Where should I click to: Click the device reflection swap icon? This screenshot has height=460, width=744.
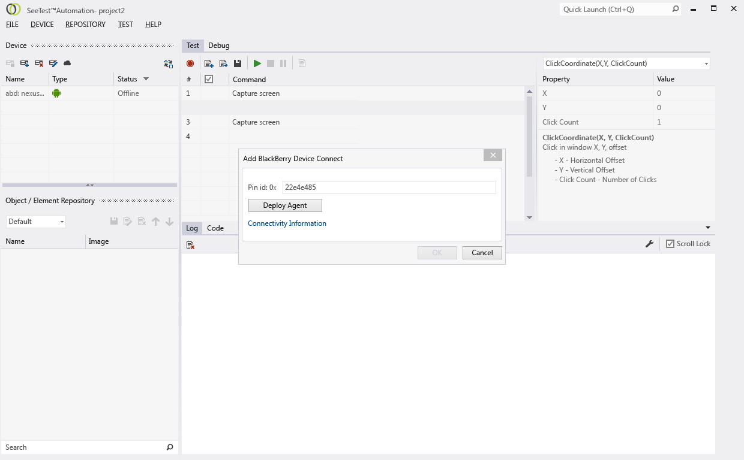click(168, 63)
